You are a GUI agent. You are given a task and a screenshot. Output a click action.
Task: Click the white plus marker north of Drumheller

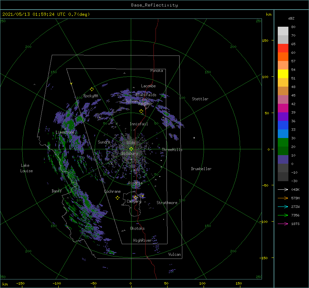point(194,138)
